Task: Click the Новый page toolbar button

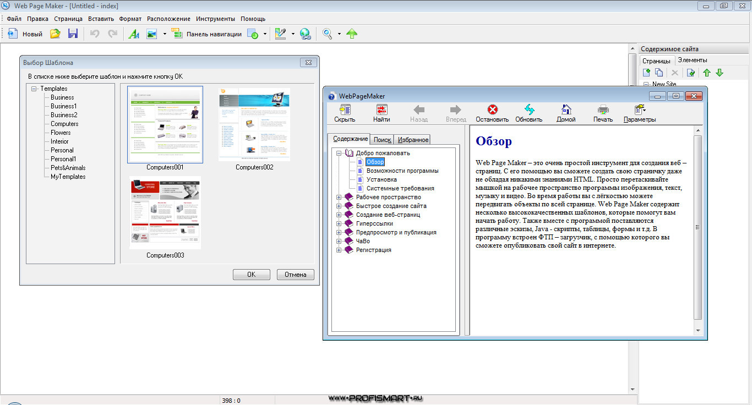Action: pos(25,34)
